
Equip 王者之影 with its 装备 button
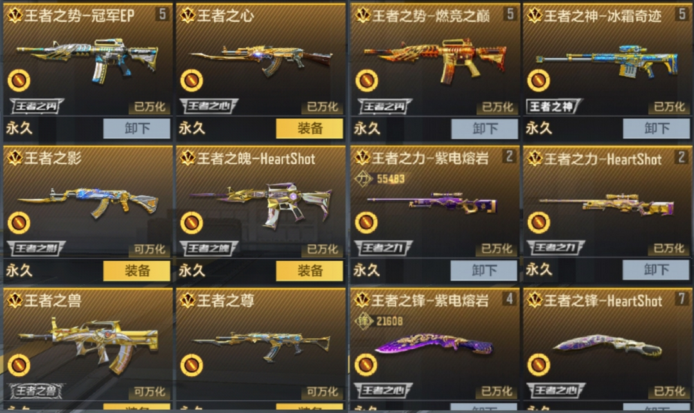pyautogui.click(x=137, y=270)
